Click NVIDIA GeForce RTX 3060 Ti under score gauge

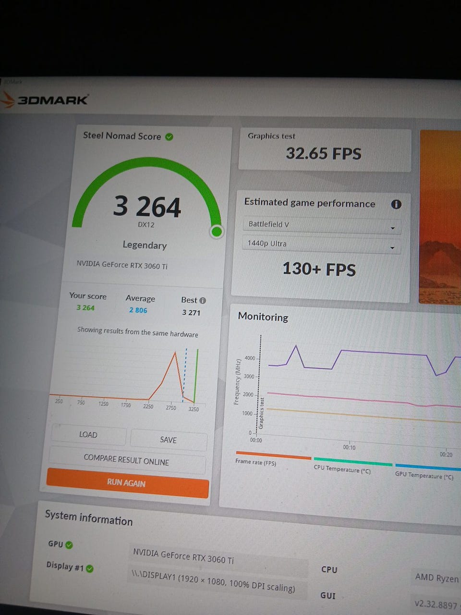click(x=122, y=265)
